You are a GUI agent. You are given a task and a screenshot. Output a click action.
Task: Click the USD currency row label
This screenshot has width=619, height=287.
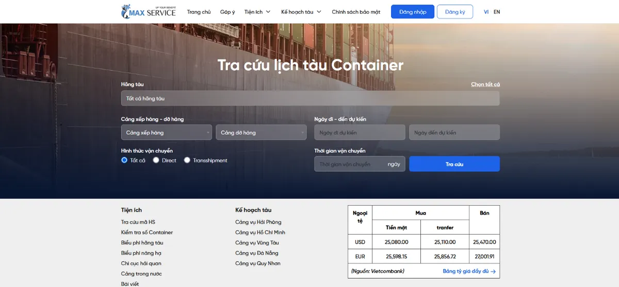[360, 242]
